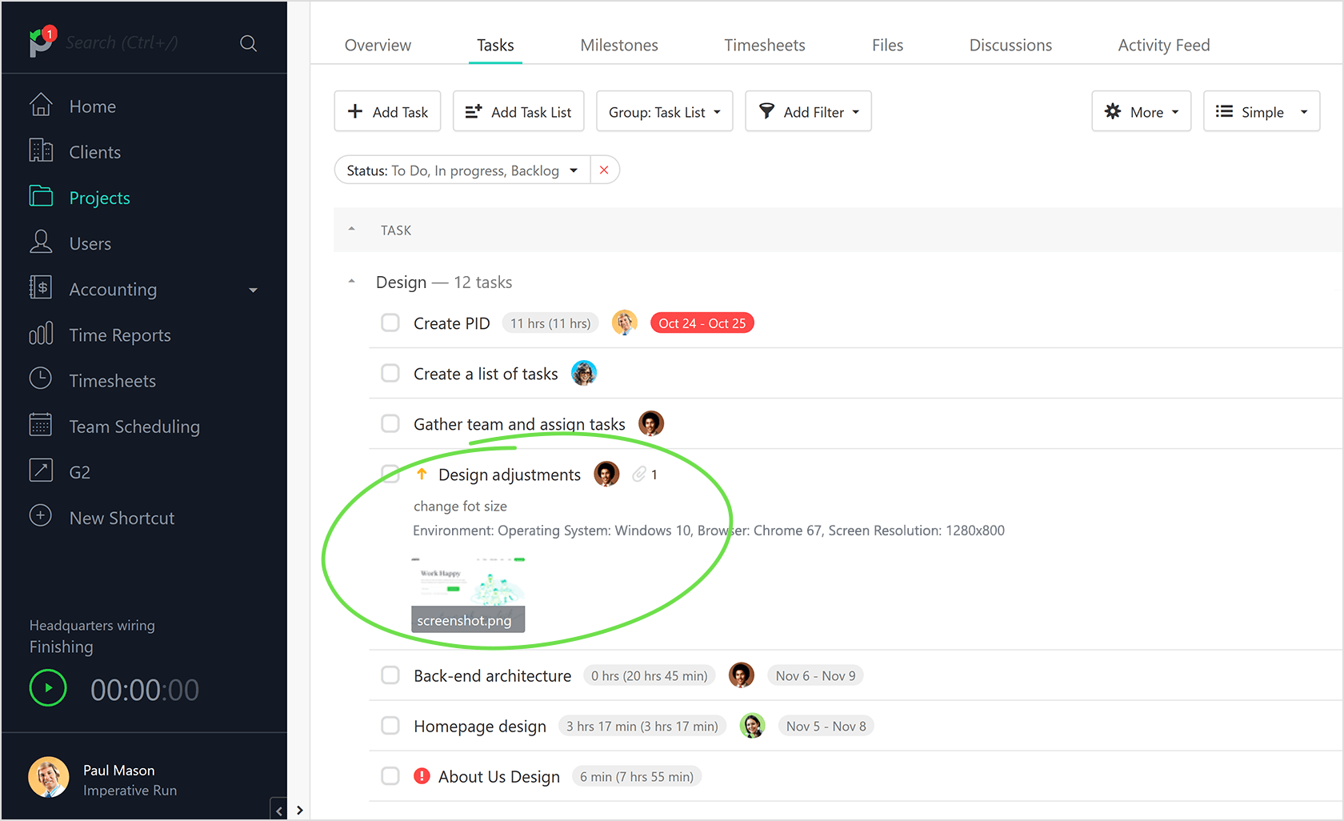This screenshot has width=1344, height=821.
Task: Open the search with the magnifier icon
Action: pos(248,42)
